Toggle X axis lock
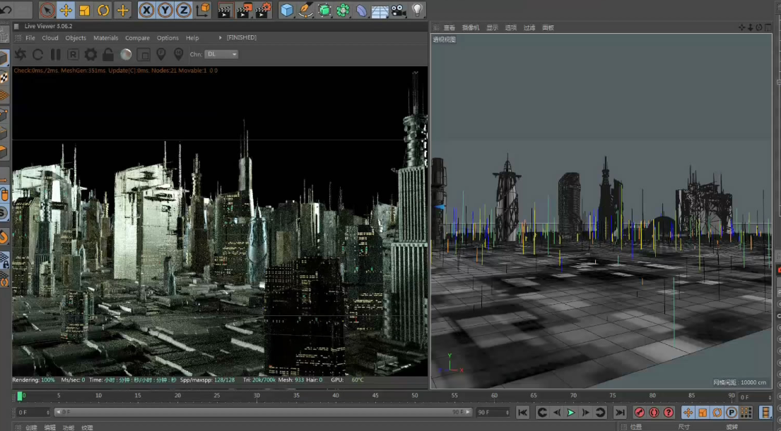This screenshot has width=781, height=431. click(146, 10)
